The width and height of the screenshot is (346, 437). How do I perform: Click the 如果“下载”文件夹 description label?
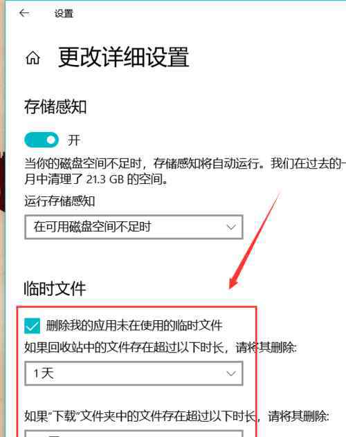(176, 416)
